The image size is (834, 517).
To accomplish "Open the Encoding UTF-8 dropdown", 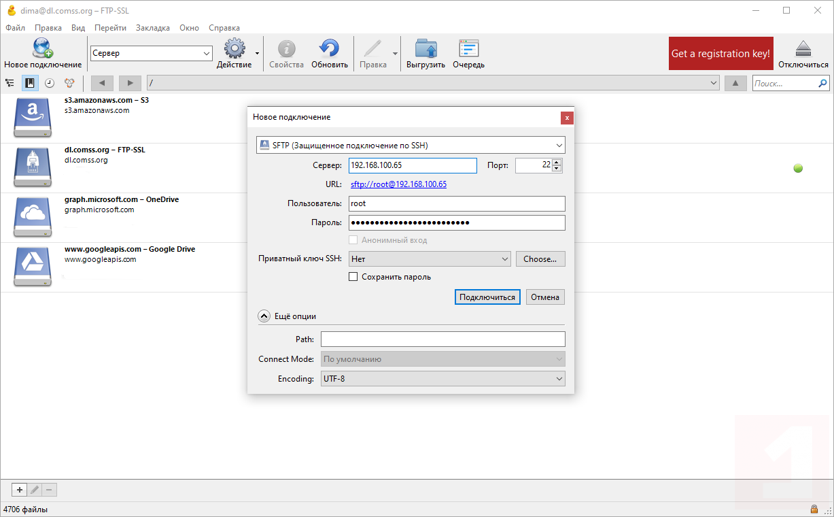I will [442, 378].
